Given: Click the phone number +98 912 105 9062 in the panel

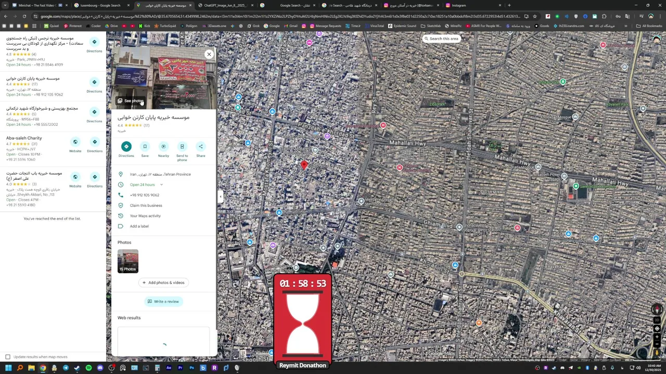Looking at the screenshot, I should 144,195.
